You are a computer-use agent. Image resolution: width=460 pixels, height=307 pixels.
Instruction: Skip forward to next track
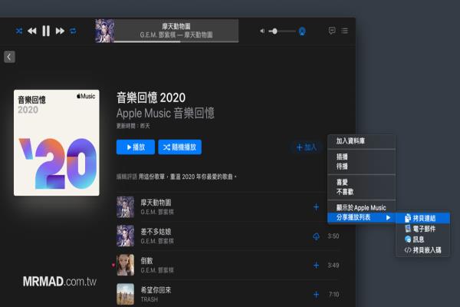[x=60, y=31]
